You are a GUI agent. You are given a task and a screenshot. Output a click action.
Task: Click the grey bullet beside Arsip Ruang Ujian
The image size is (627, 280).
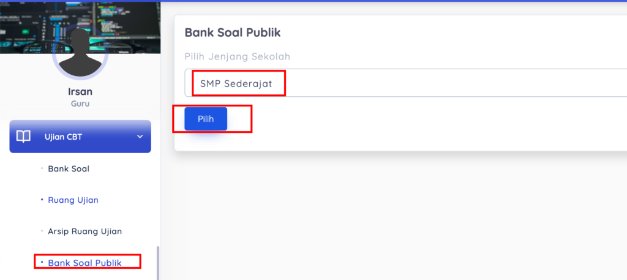(x=42, y=231)
